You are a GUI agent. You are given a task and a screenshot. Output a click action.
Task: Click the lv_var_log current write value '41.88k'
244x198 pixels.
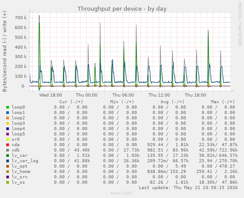point(82,161)
